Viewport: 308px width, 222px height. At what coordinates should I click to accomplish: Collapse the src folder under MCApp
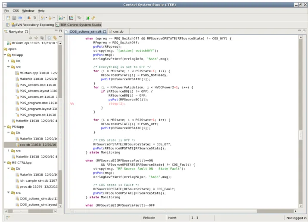[x=9, y=67]
